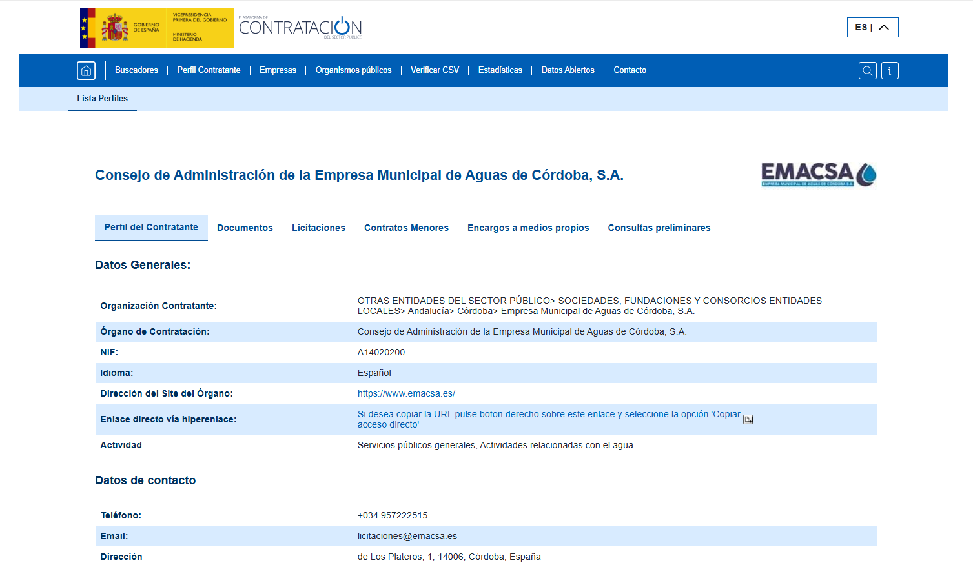Open the https://www.emacsa.es/ link
Screen dimensions: 973x572
coord(406,393)
